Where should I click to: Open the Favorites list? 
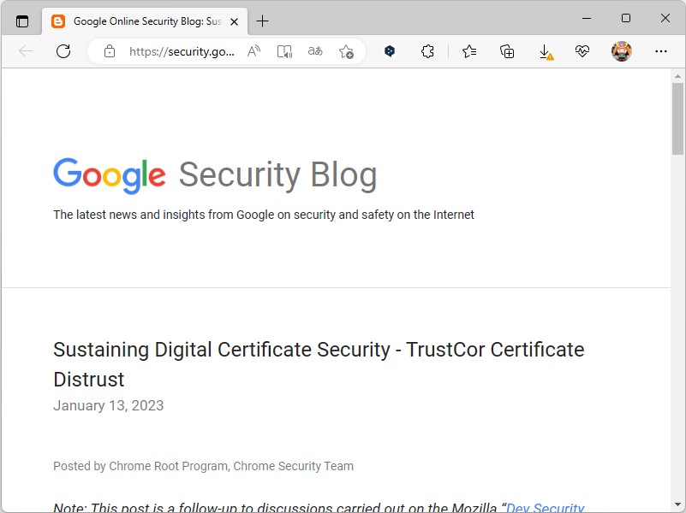[468, 51]
